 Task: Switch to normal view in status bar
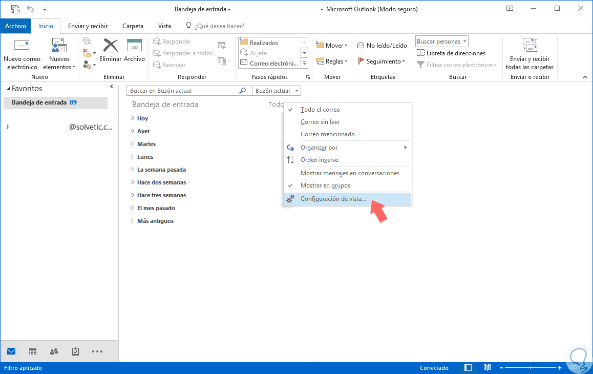468,367
